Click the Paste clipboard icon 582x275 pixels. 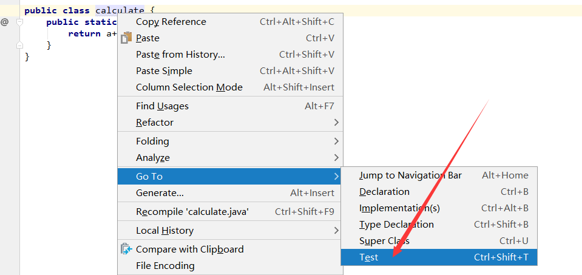click(x=126, y=38)
